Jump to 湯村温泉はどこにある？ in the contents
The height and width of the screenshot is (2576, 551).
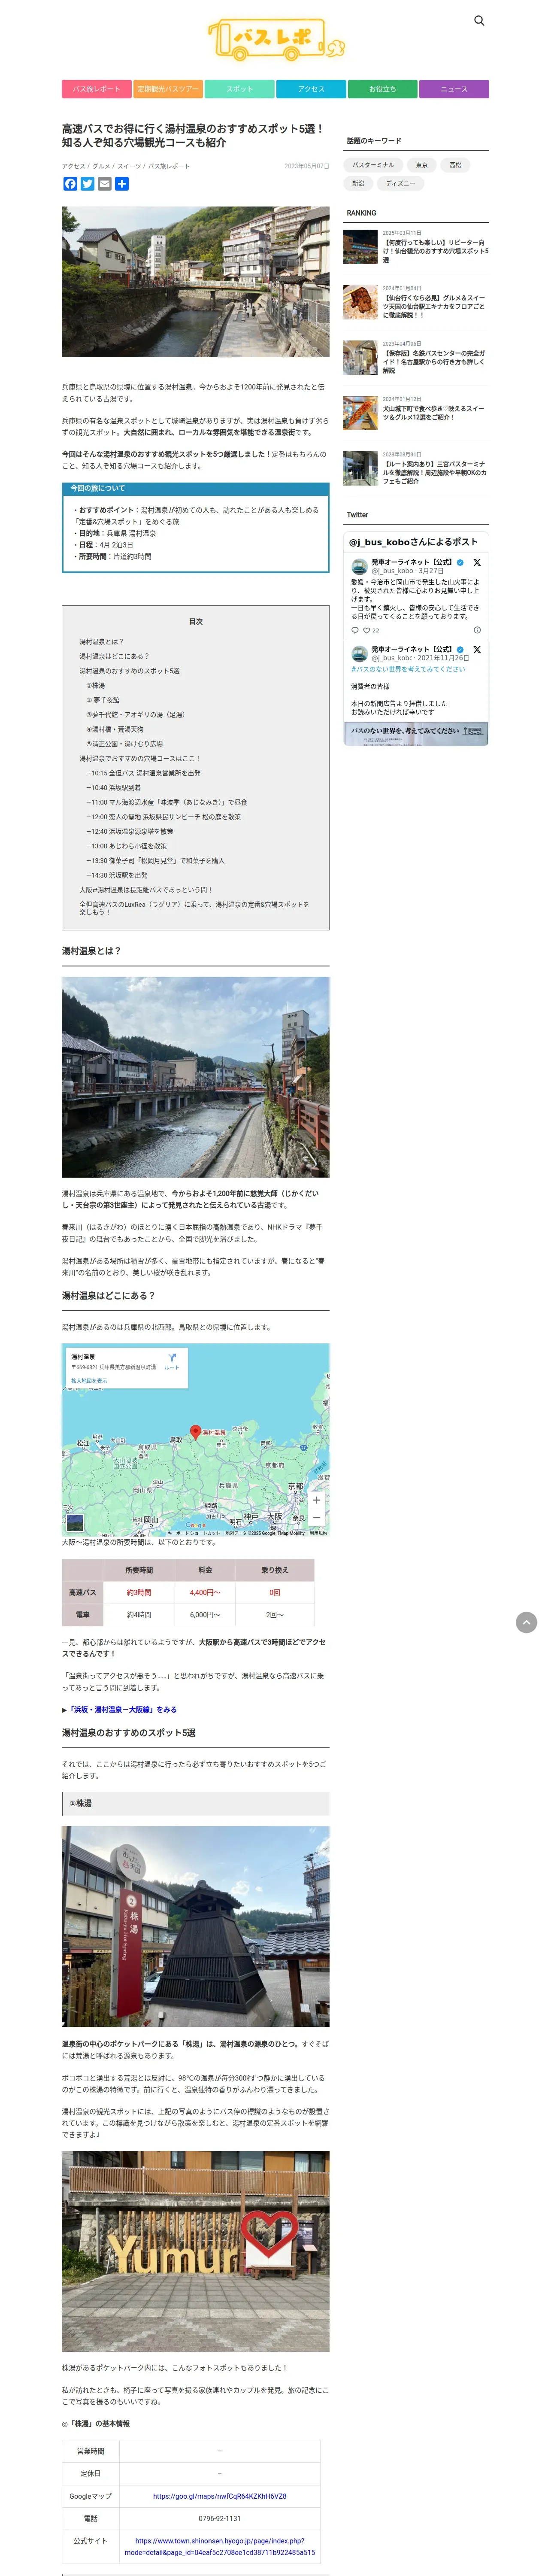click(115, 656)
